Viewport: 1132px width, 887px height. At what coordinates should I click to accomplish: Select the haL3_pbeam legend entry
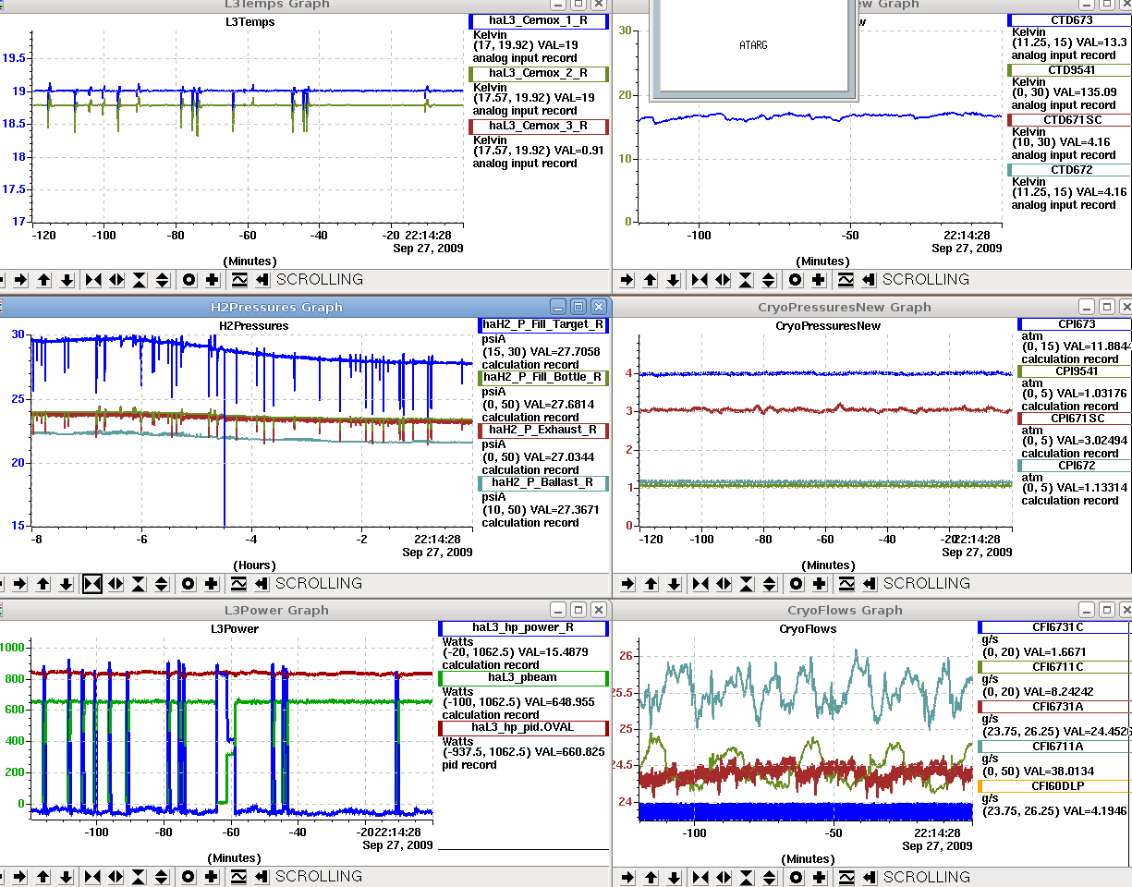point(524,677)
